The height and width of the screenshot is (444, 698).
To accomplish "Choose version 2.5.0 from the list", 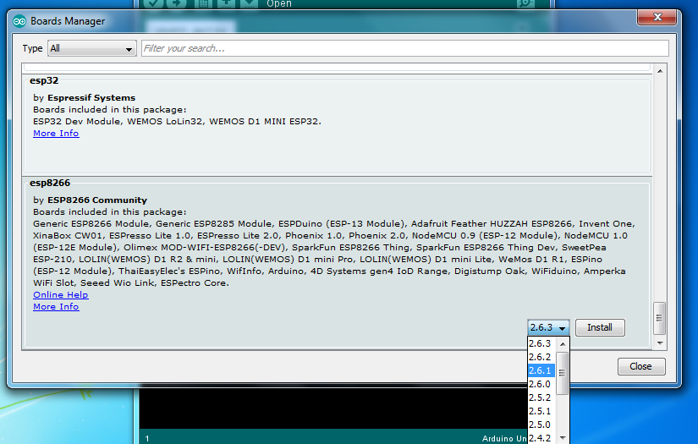I will [x=541, y=425].
